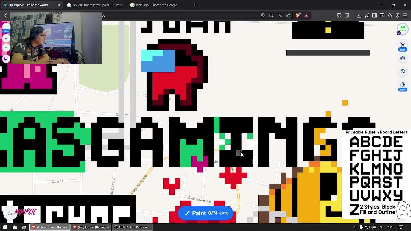Select Wplace taskbar window button
411x231 pixels.
click(x=49, y=227)
